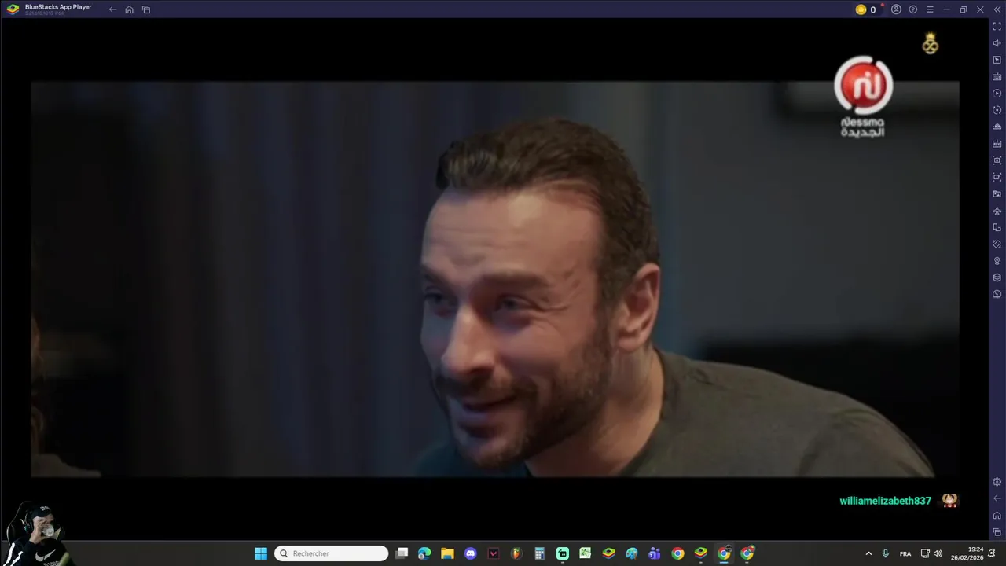Screen dimensions: 1006x566
Task: Click the Android home icon at sidebar bottom
Action: [997, 516]
